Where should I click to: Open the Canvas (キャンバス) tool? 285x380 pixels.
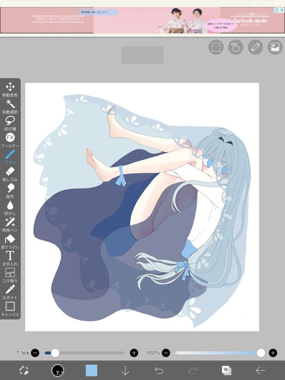pyautogui.click(x=10, y=309)
